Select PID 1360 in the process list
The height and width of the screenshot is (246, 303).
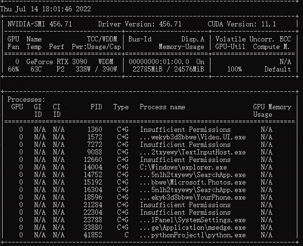94,129
